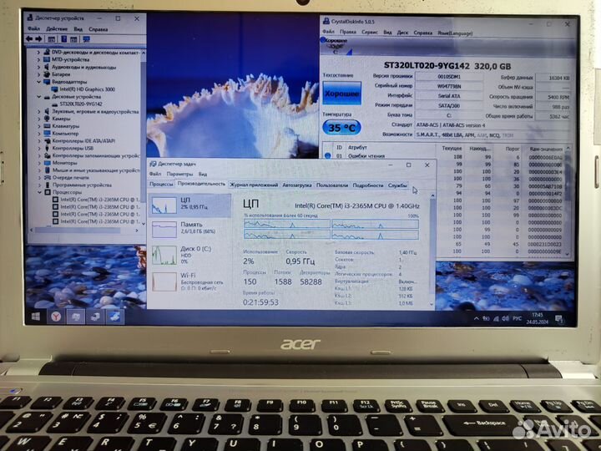Select Диск 0 (C:) in Task Manager sidebar
The height and width of the screenshot is (451, 601).
pyautogui.click(x=190, y=255)
